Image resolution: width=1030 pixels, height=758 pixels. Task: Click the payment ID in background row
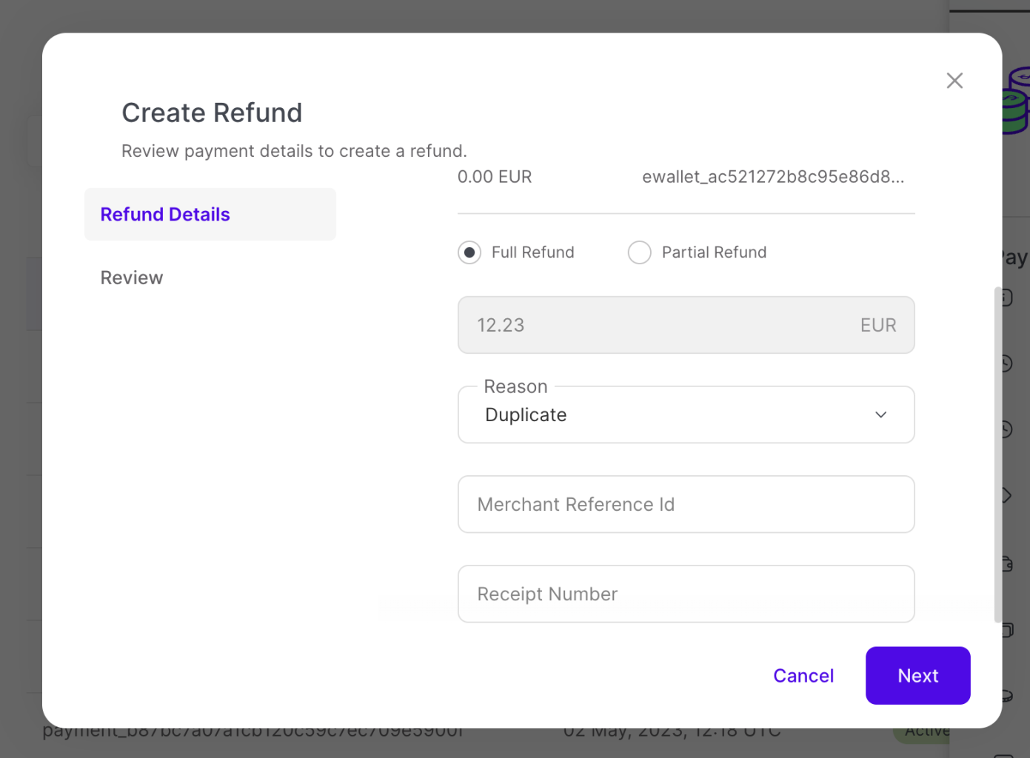[252, 733]
